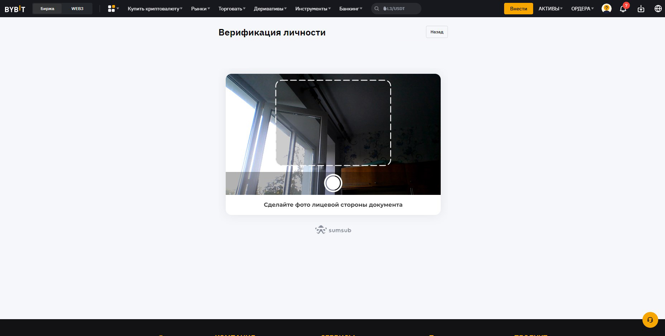Screen dimensions: 665x336
Task: Open notifications bell icon
Action: coord(623,9)
